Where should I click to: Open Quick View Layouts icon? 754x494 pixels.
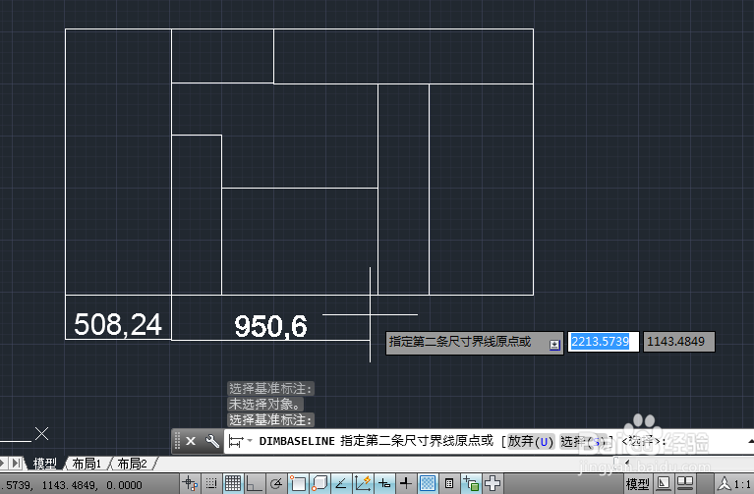tap(664, 483)
